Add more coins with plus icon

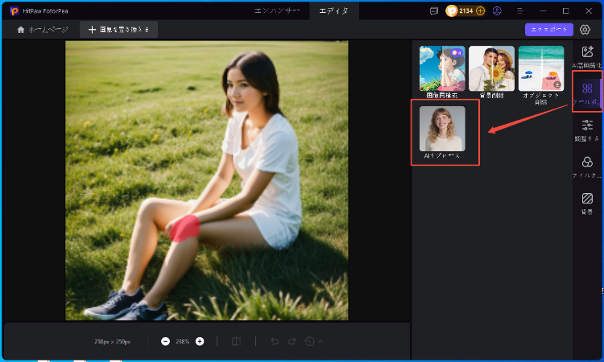pyautogui.click(x=481, y=10)
